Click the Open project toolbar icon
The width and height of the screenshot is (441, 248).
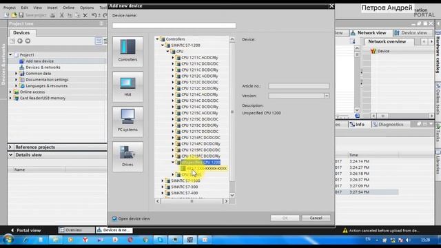(x=14, y=15)
